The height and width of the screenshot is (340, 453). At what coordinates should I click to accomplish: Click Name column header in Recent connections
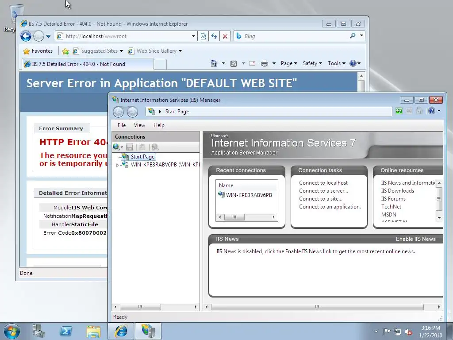point(247,185)
